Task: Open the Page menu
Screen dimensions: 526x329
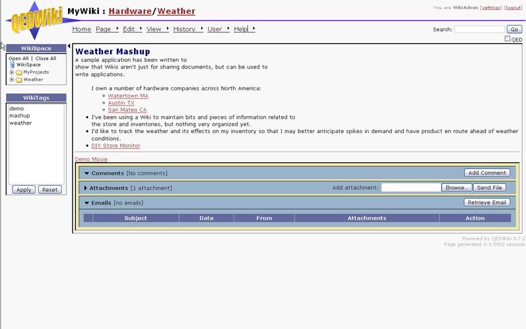Action: (x=104, y=29)
